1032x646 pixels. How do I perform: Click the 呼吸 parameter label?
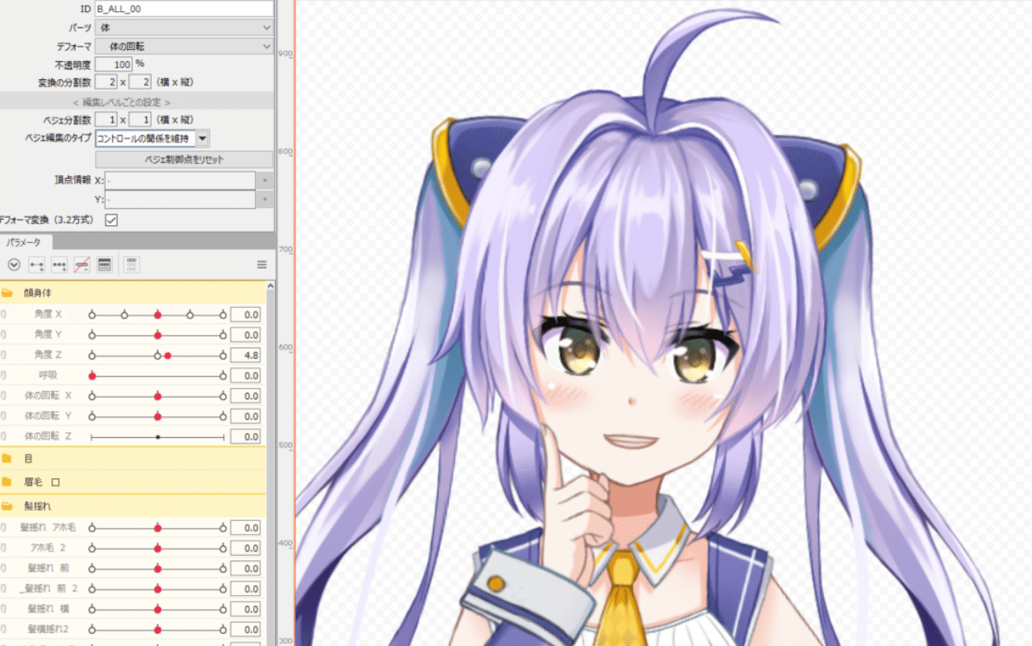pos(48,375)
